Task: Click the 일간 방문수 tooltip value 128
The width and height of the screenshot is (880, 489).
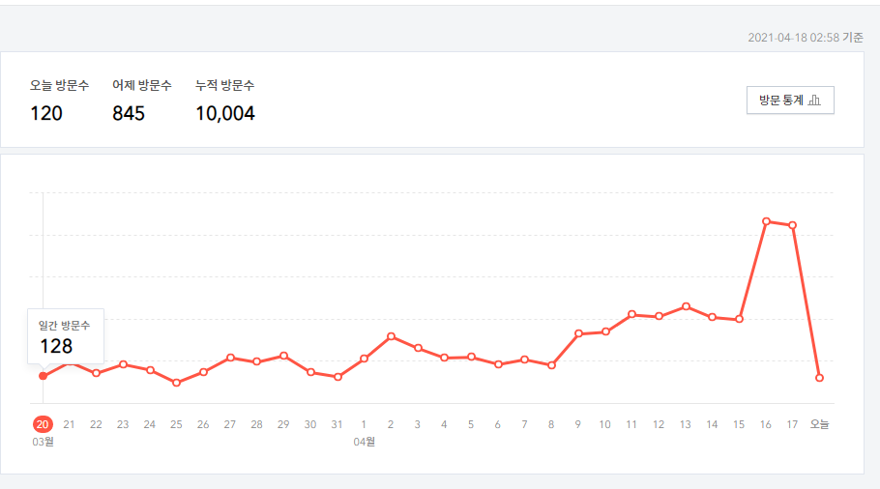Action: click(x=56, y=346)
